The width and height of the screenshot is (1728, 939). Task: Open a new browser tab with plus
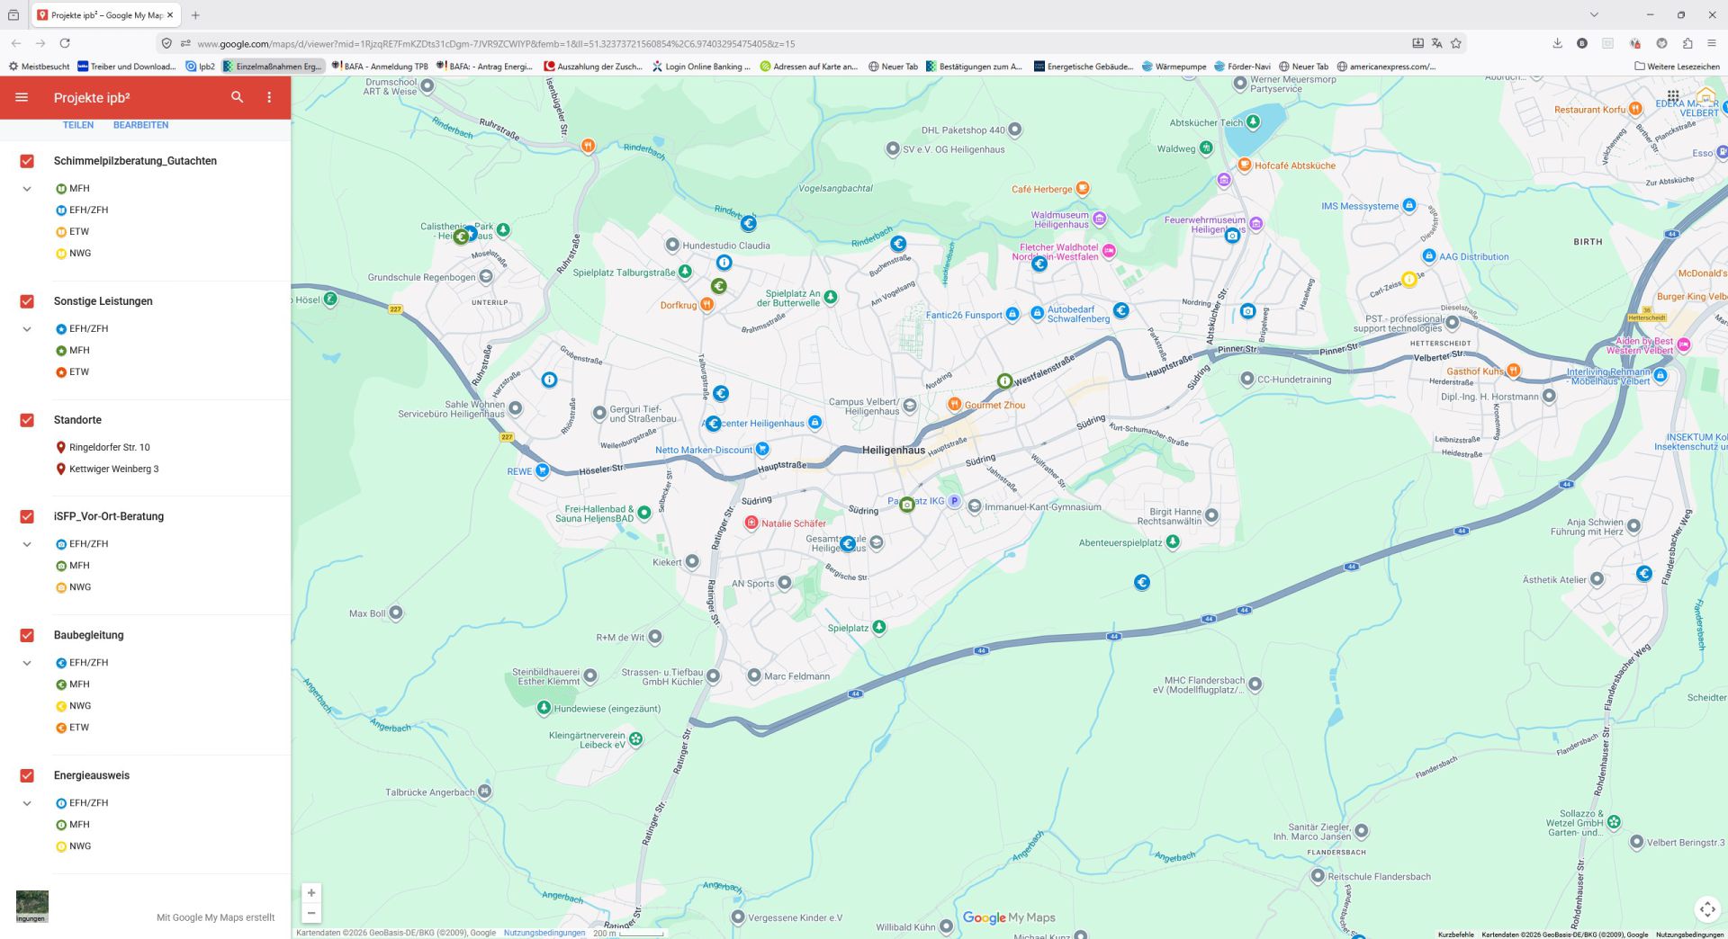[195, 15]
